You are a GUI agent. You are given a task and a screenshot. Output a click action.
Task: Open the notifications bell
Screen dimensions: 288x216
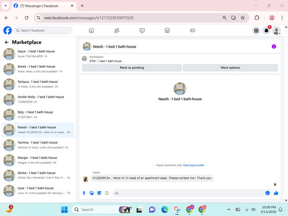(266, 31)
